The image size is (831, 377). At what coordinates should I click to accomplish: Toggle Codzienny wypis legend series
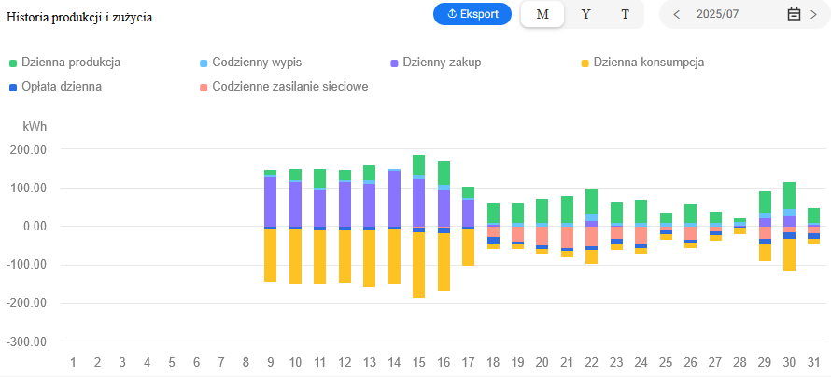point(257,63)
